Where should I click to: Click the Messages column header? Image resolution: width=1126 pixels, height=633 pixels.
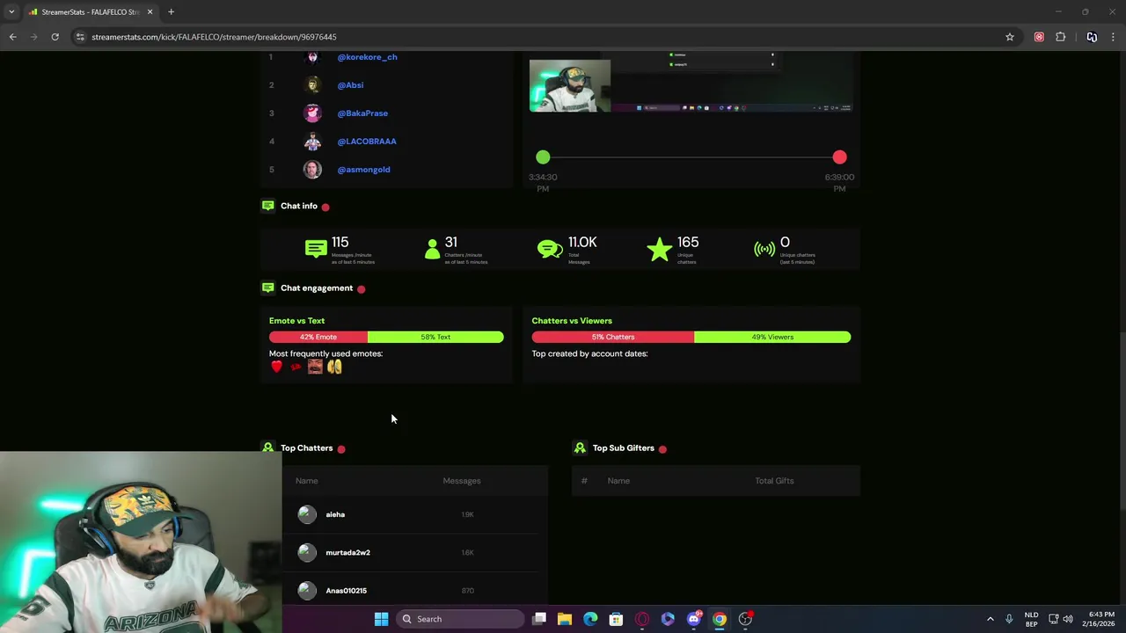tap(462, 481)
